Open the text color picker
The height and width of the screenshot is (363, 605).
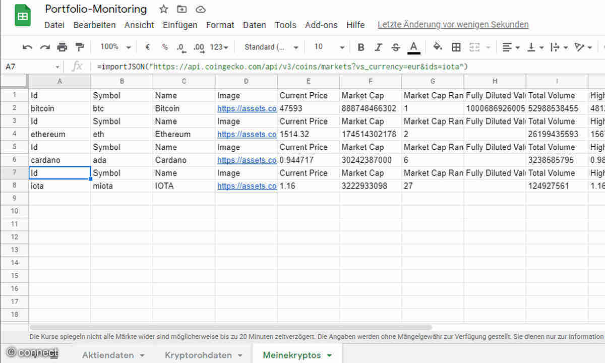(x=414, y=47)
